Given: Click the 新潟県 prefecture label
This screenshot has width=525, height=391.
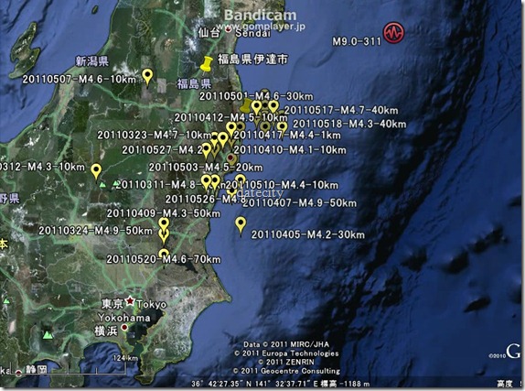Looking at the screenshot, I should [92, 61].
